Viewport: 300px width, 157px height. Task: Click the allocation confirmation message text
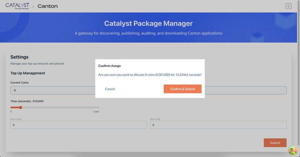(150, 75)
